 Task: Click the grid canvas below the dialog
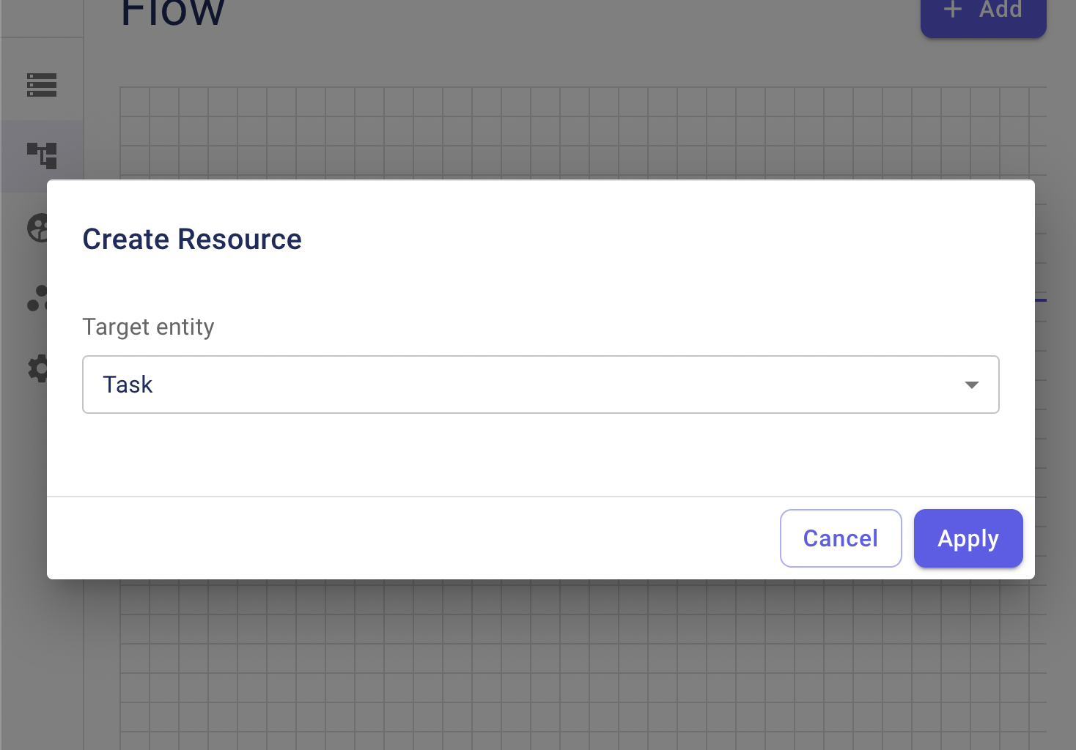tap(583, 664)
